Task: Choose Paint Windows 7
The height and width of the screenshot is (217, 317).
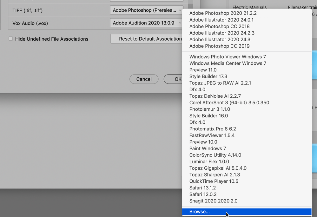Action: click(247, 148)
